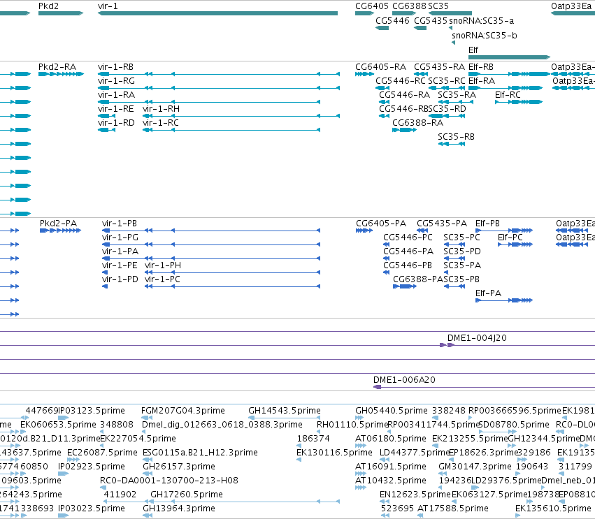Click the CG6388-PA protein label
Viewport: 595px width, 519px height.
[418, 279]
